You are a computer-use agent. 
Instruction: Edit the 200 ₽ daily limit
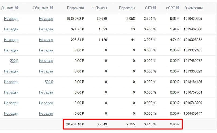pos(14,61)
